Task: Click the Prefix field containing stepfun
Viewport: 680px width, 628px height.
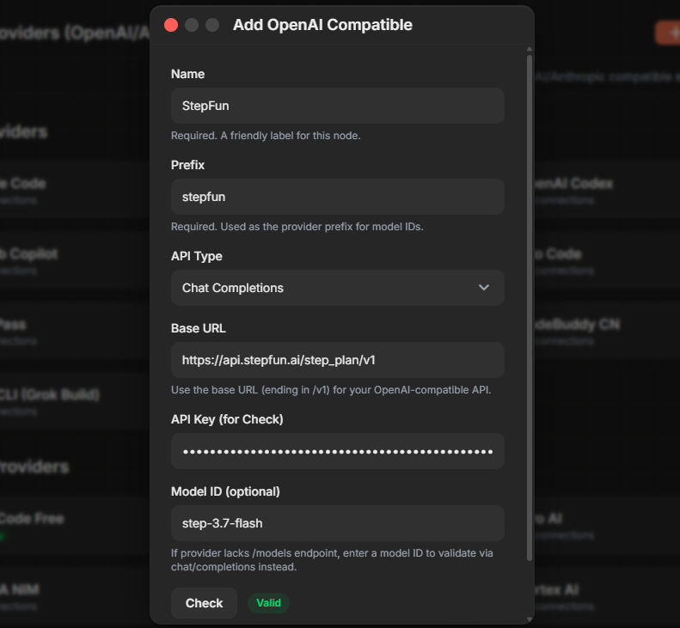Action: point(337,197)
